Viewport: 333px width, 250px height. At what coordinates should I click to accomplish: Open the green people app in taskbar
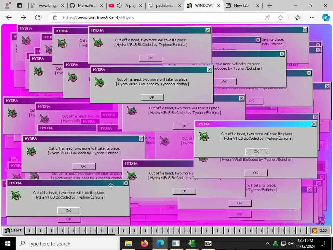coord(192,243)
